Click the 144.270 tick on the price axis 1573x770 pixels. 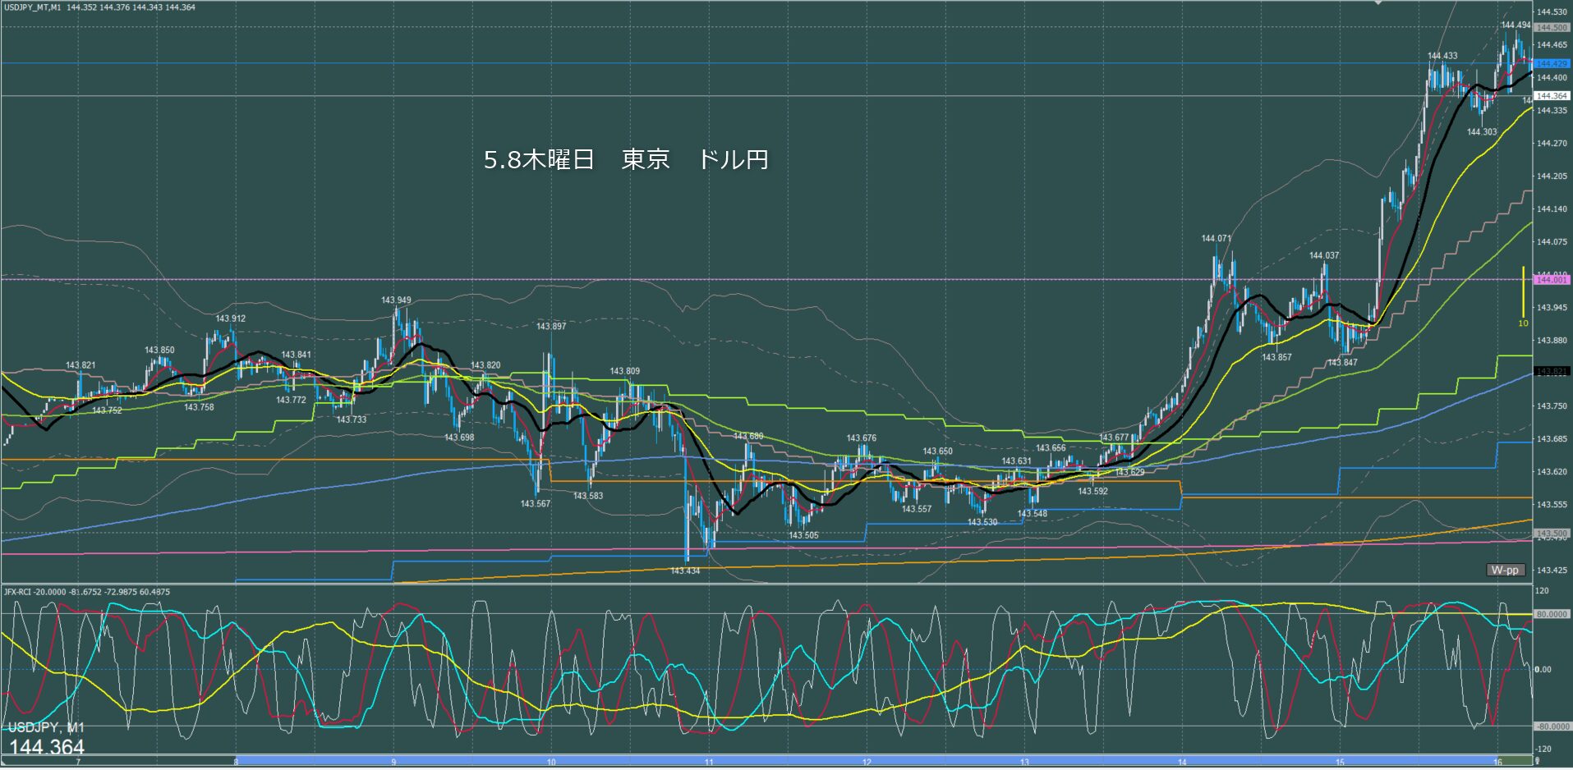tap(1552, 143)
